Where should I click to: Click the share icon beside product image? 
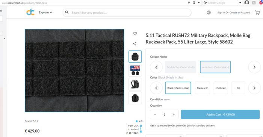pyautogui.click(x=135, y=43)
